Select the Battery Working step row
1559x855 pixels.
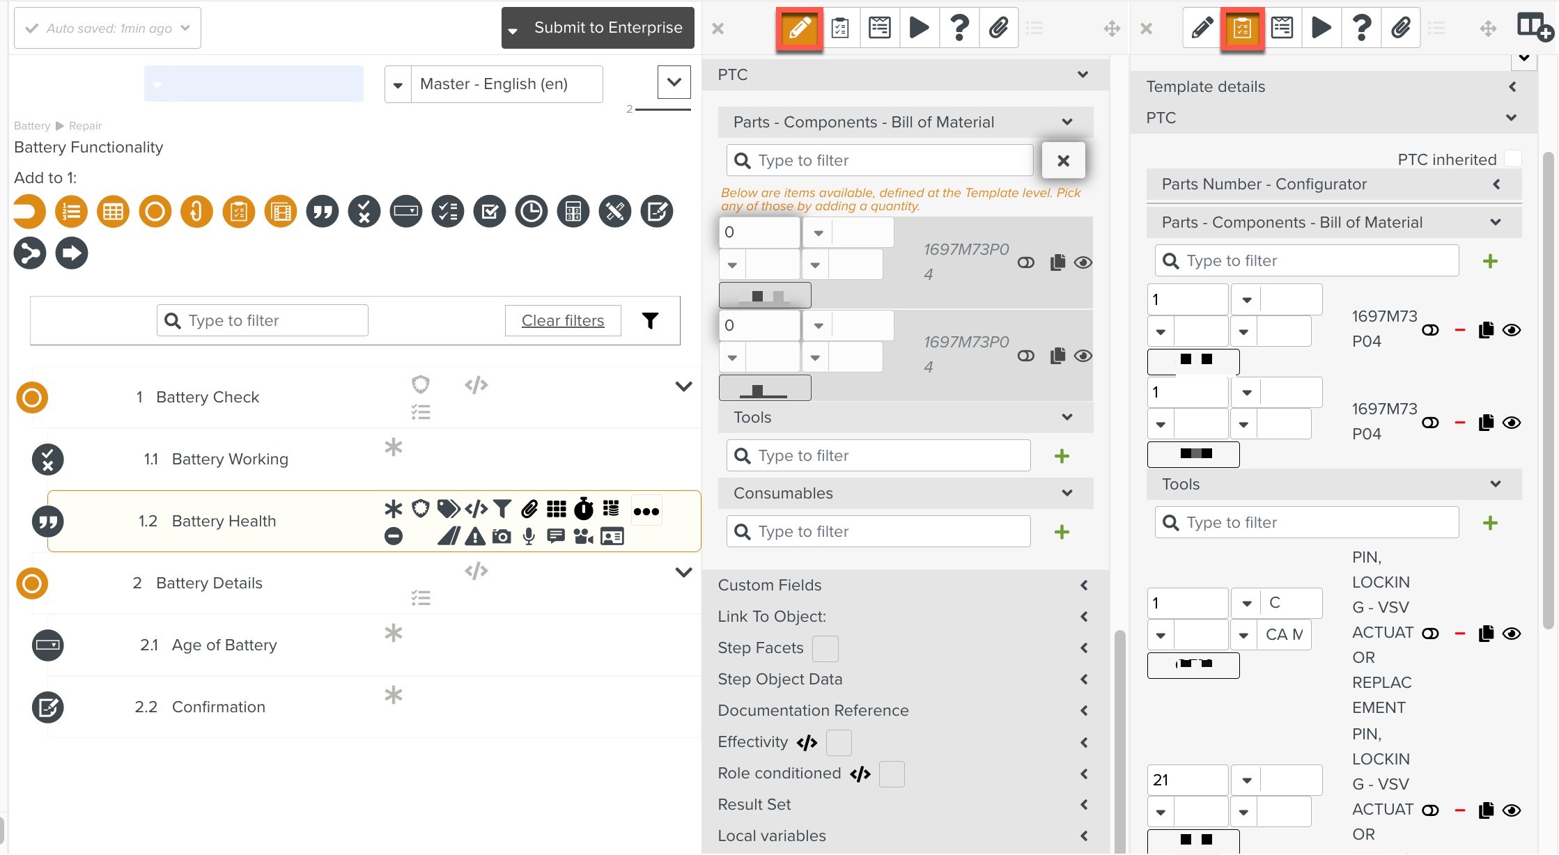(x=230, y=459)
